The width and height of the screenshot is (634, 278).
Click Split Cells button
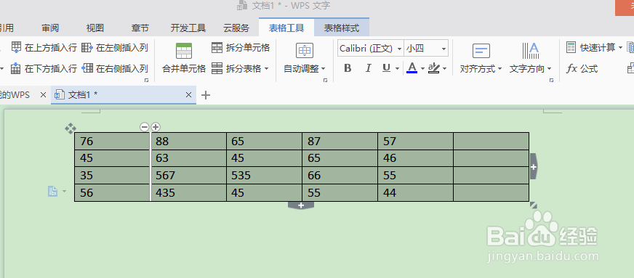point(241,48)
